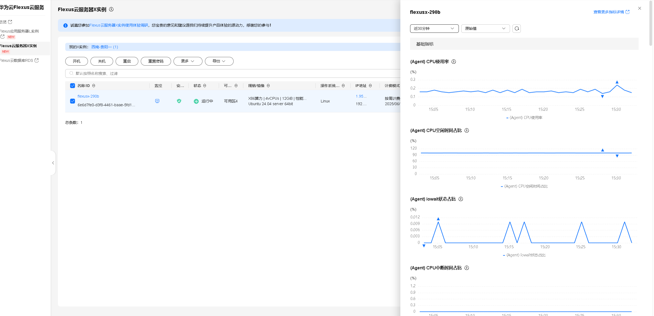Toggle the select-all checkbox in table header
The width and height of the screenshot is (654, 316).
pyautogui.click(x=73, y=86)
